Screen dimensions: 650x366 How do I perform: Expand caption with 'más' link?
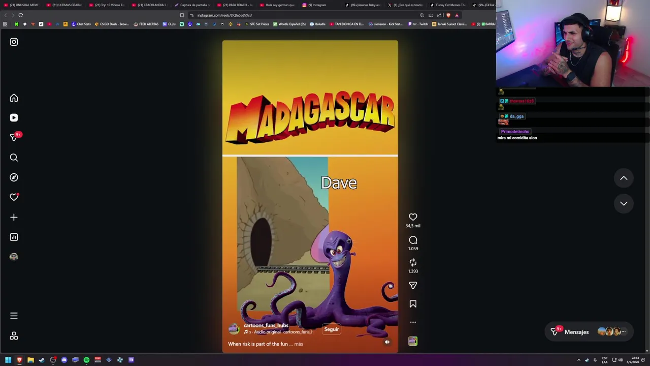tap(299, 344)
